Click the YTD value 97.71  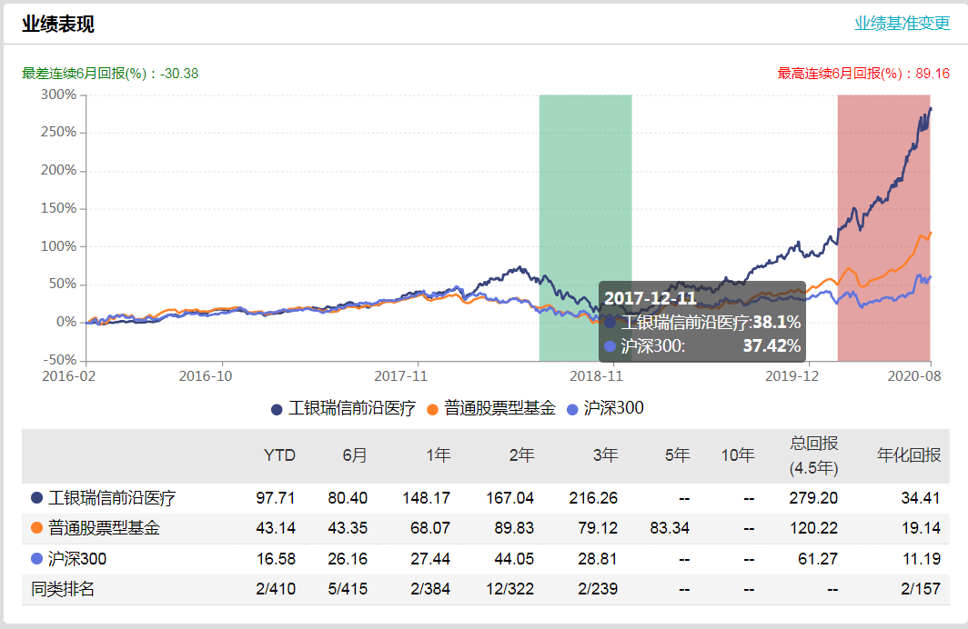(276, 497)
